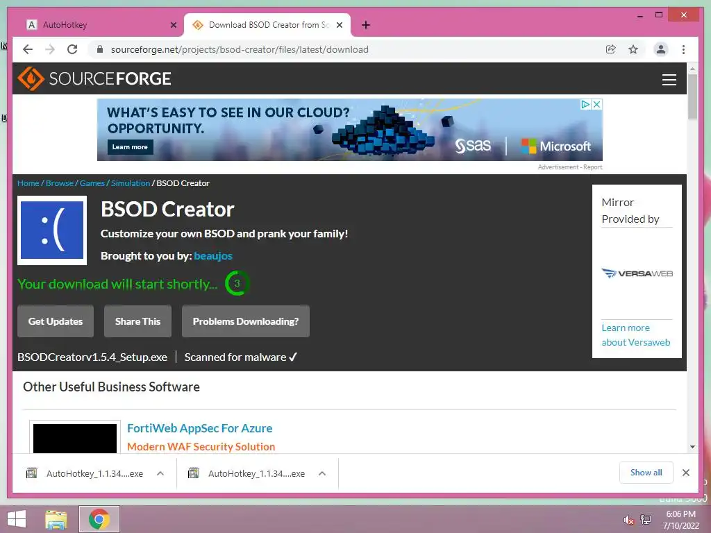Click the Share This button
Viewport: 711px width, 533px height.
point(138,321)
